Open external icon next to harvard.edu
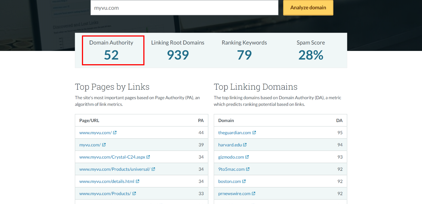This screenshot has width=422, height=204. point(245,145)
